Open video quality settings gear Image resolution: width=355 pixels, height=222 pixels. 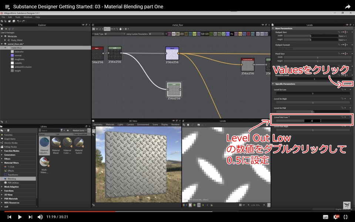pos(337,217)
